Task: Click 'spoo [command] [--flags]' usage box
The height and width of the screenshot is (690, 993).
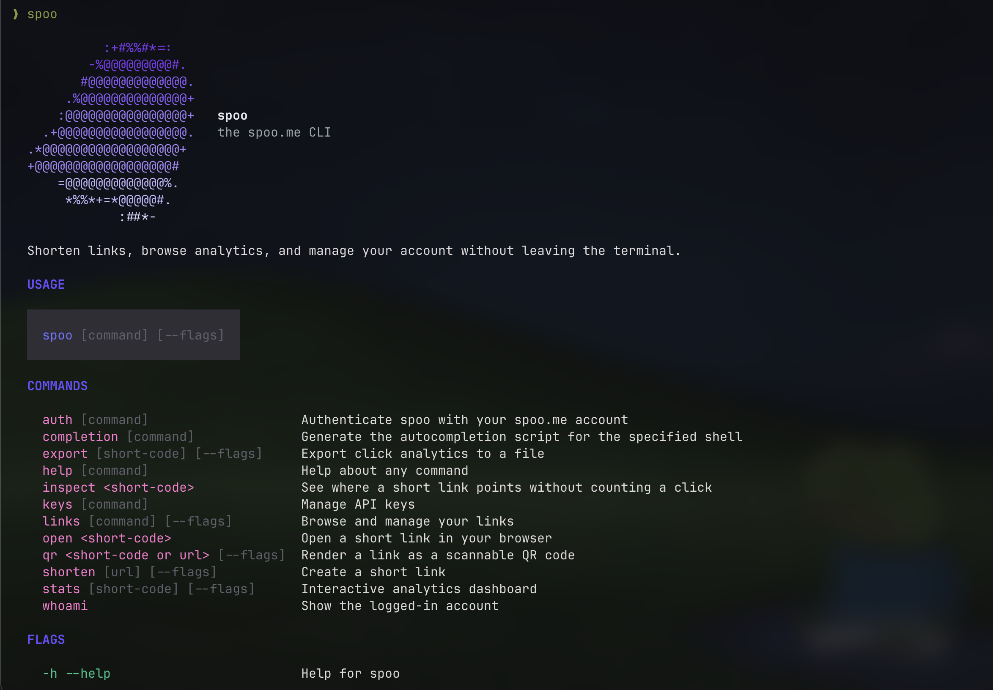Action: click(x=133, y=334)
